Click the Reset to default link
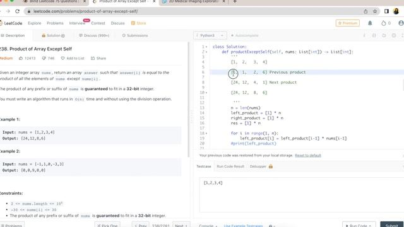 pyautogui.click(x=308, y=156)
